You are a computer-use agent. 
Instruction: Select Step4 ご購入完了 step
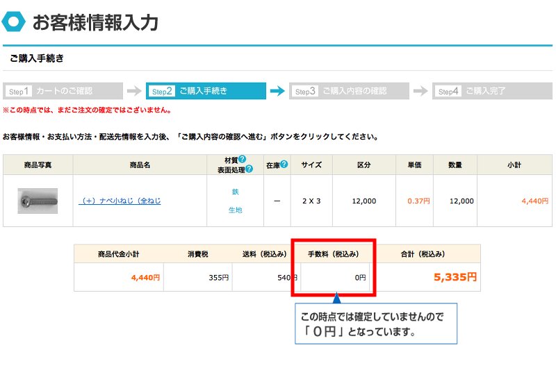pyautogui.click(x=492, y=91)
